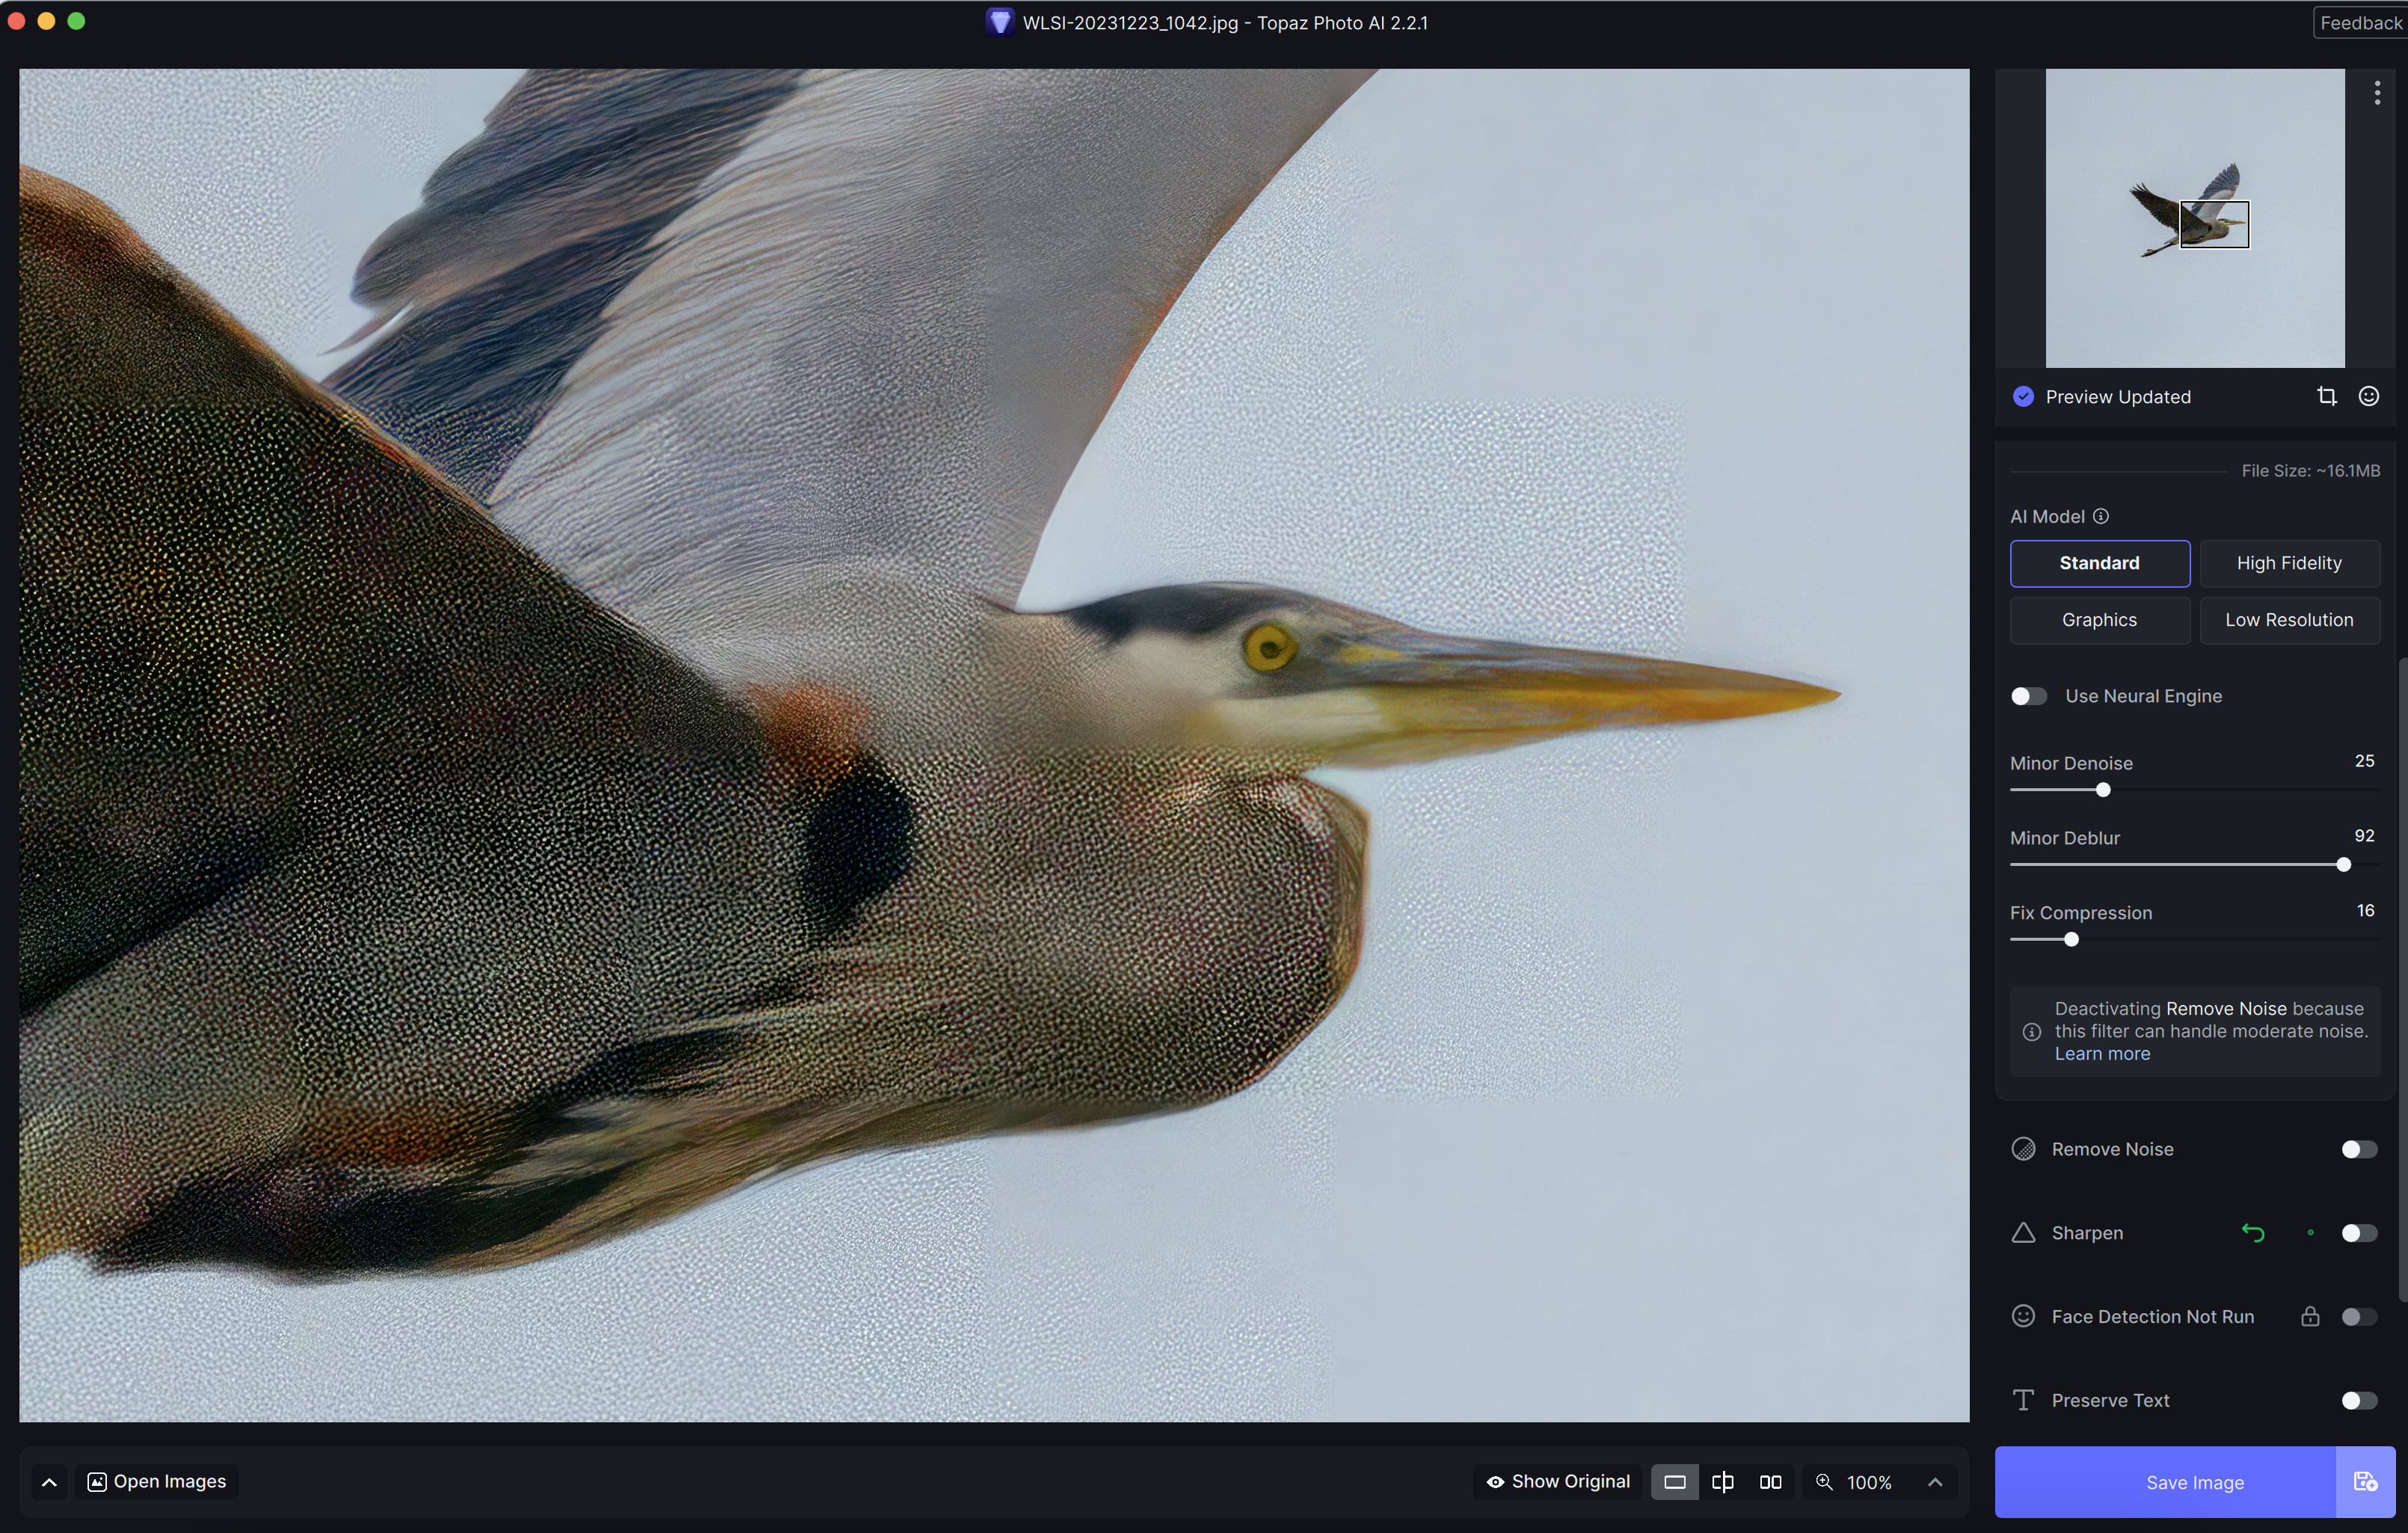Expand zoom level chevron menu
Viewport: 2408px width, 1533px height.
pyautogui.click(x=1935, y=1482)
